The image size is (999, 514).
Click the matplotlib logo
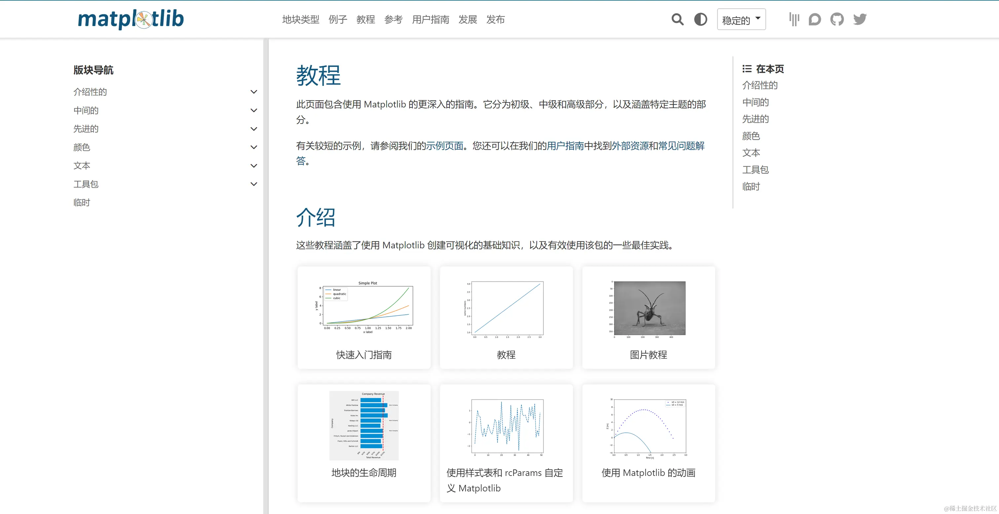click(x=130, y=19)
